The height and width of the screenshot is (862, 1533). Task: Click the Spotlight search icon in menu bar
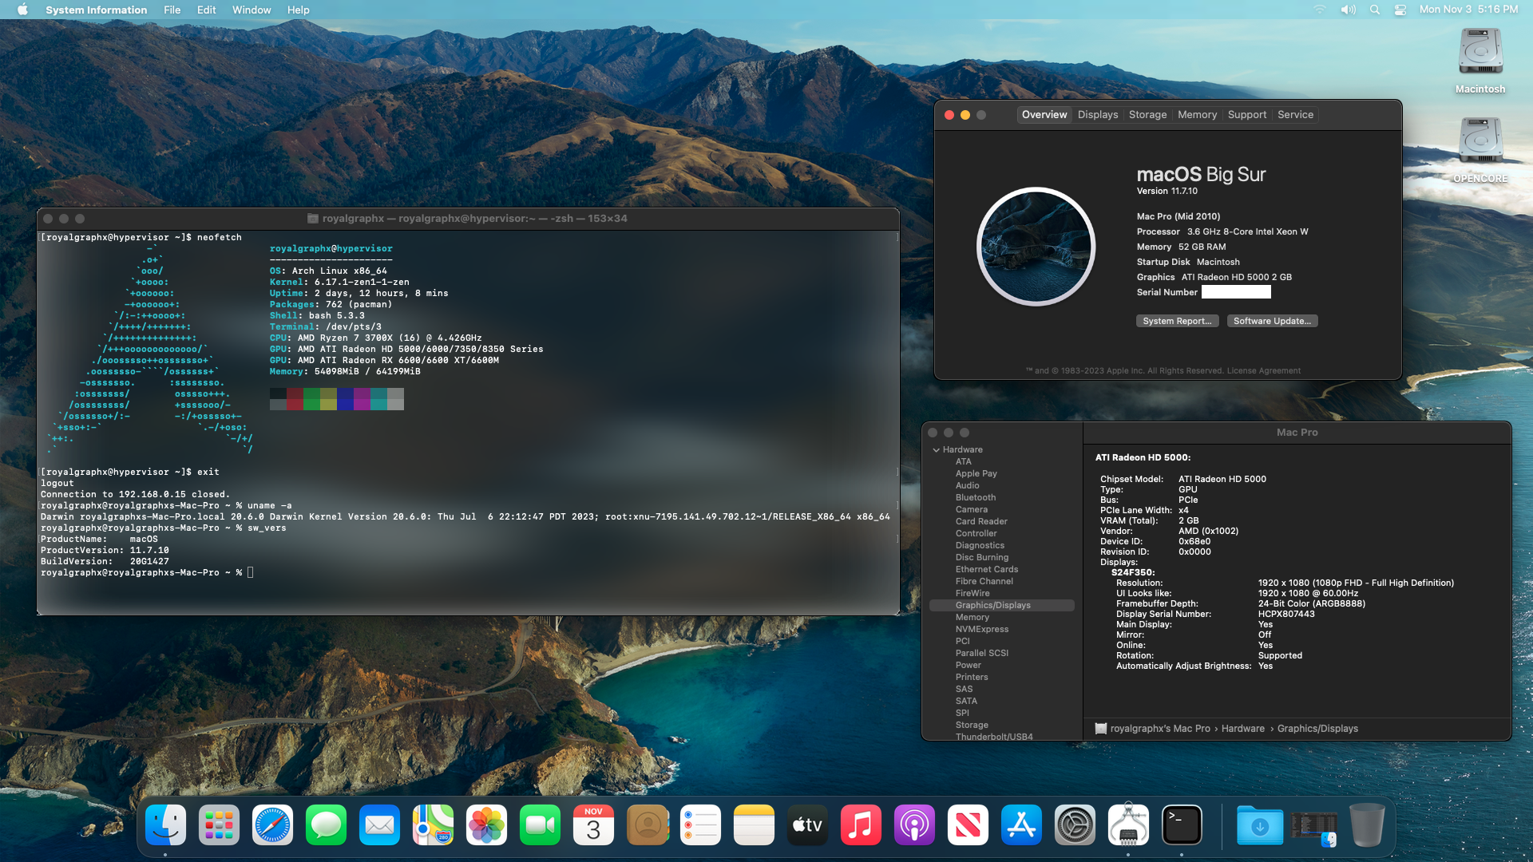tap(1374, 10)
